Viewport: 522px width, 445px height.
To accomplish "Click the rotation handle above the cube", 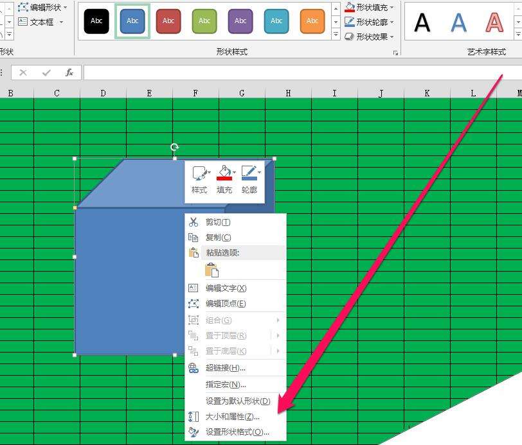I will pyautogui.click(x=174, y=147).
